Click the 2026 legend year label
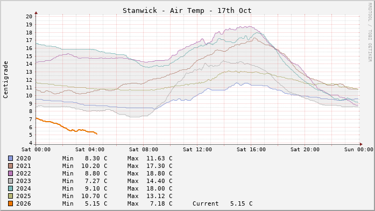 [x=24, y=203]
